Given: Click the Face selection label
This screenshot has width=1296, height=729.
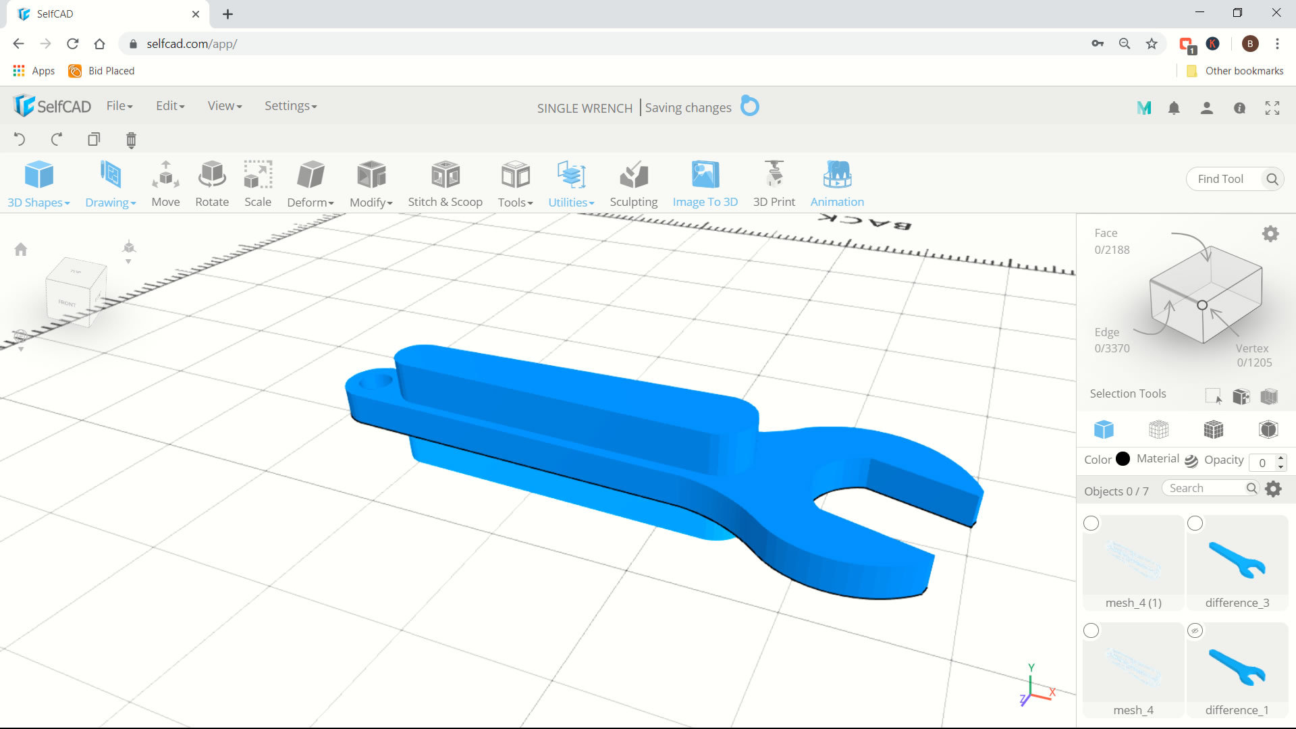Looking at the screenshot, I should click(x=1106, y=233).
